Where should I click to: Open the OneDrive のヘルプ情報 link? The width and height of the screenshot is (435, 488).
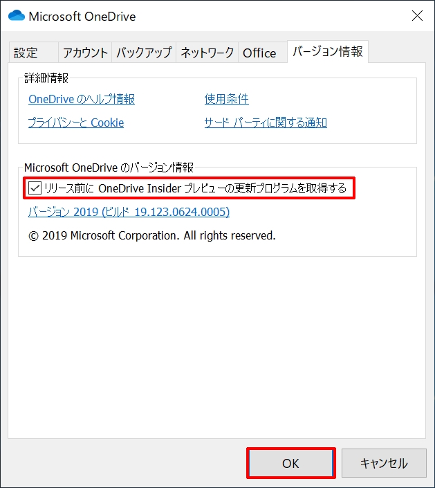pos(82,99)
